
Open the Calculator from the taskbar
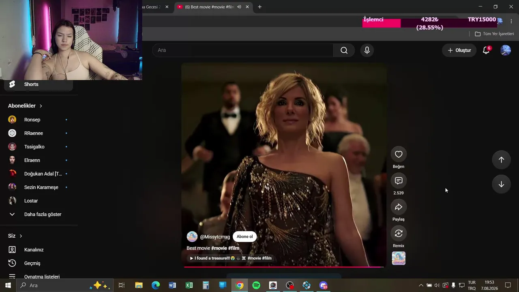click(206, 286)
